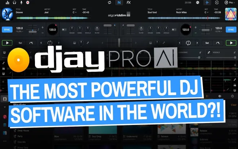
Task: Increase left deck tempo with plus button
Action: tap(43, 27)
